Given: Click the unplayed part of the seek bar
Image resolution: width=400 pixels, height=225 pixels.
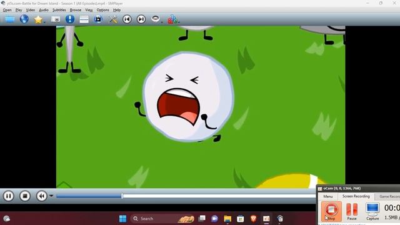Looking at the screenshot, I should tap(219, 196).
